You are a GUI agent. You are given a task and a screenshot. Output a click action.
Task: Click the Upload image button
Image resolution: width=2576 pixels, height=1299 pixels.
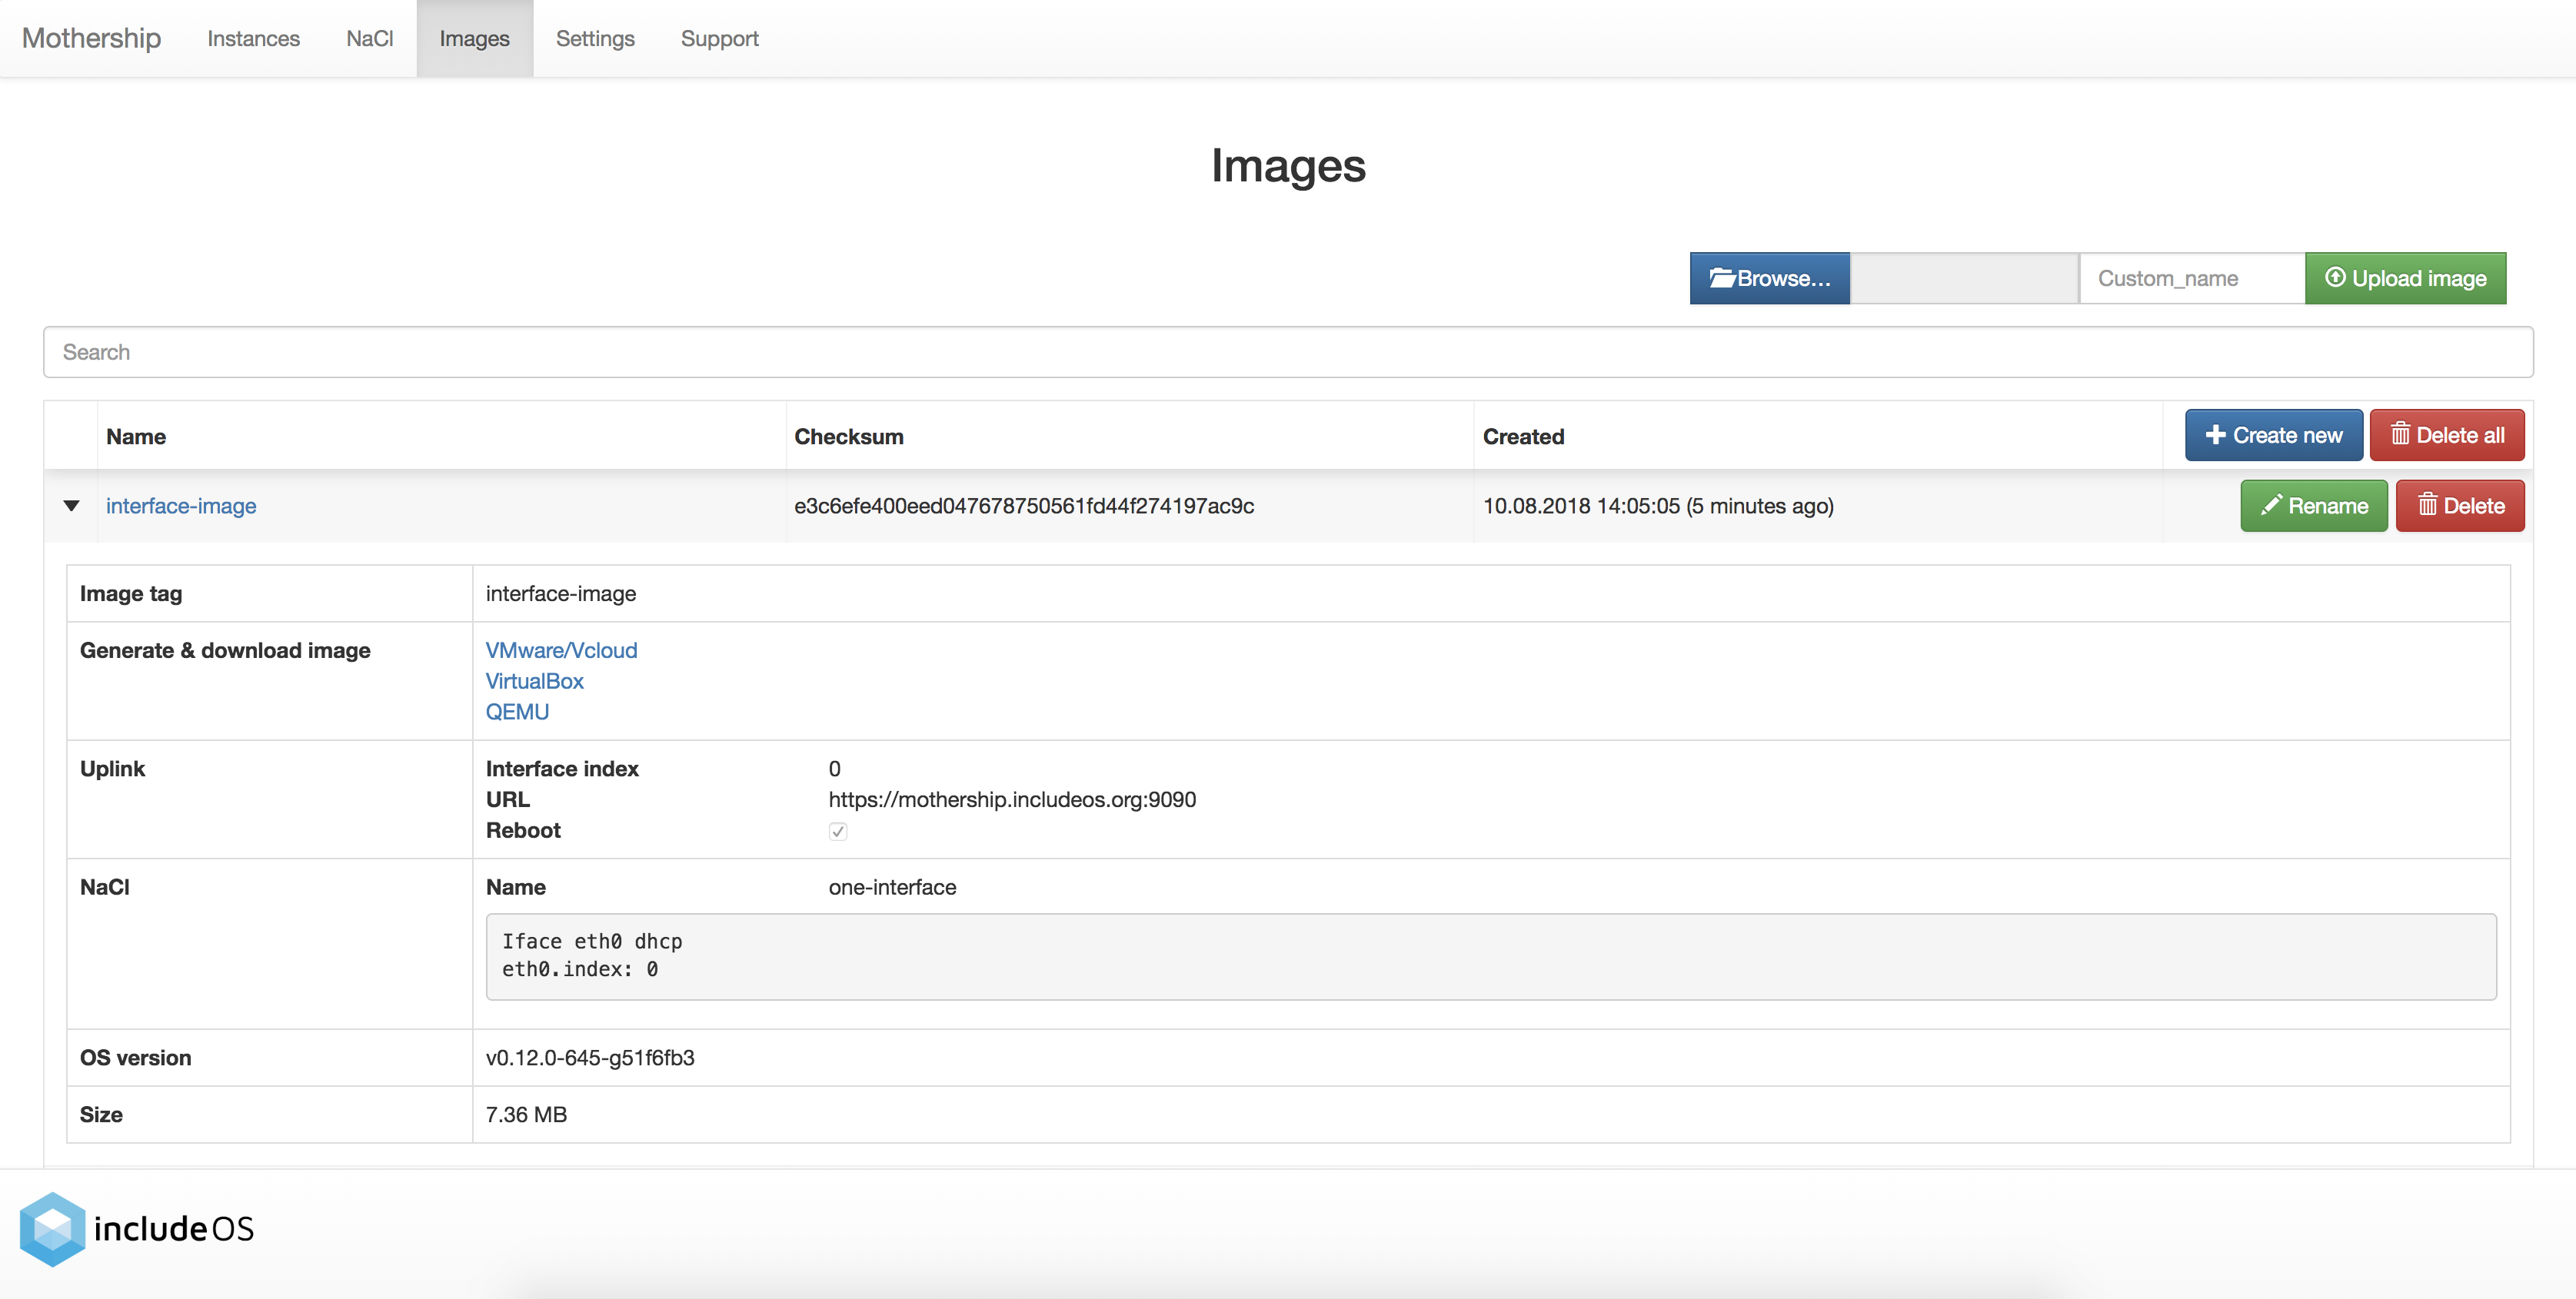[x=2405, y=277]
